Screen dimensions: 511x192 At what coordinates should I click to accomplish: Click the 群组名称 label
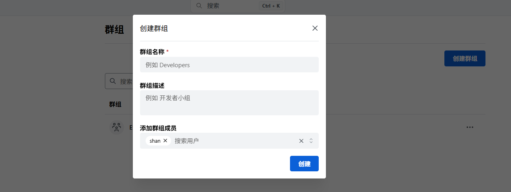click(x=152, y=52)
